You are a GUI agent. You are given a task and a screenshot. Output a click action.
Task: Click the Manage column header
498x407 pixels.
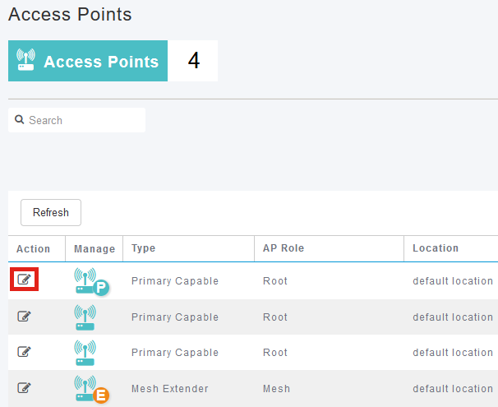95,249
